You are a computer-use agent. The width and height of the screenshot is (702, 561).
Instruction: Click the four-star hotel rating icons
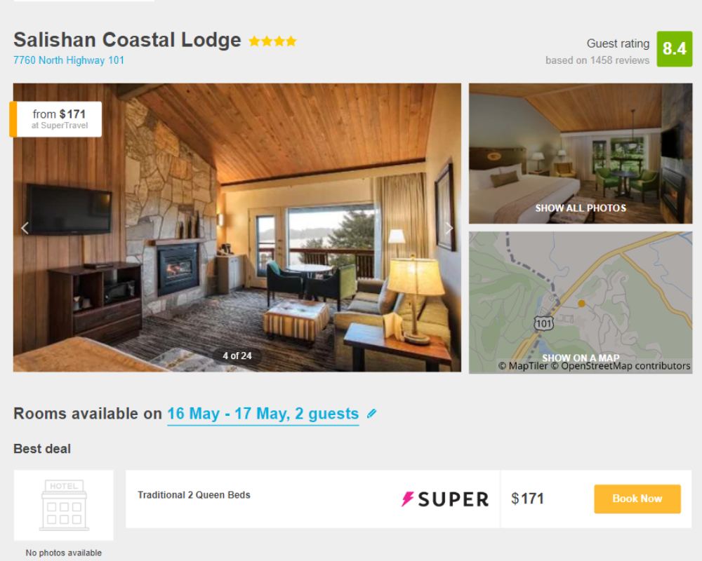pyautogui.click(x=272, y=41)
